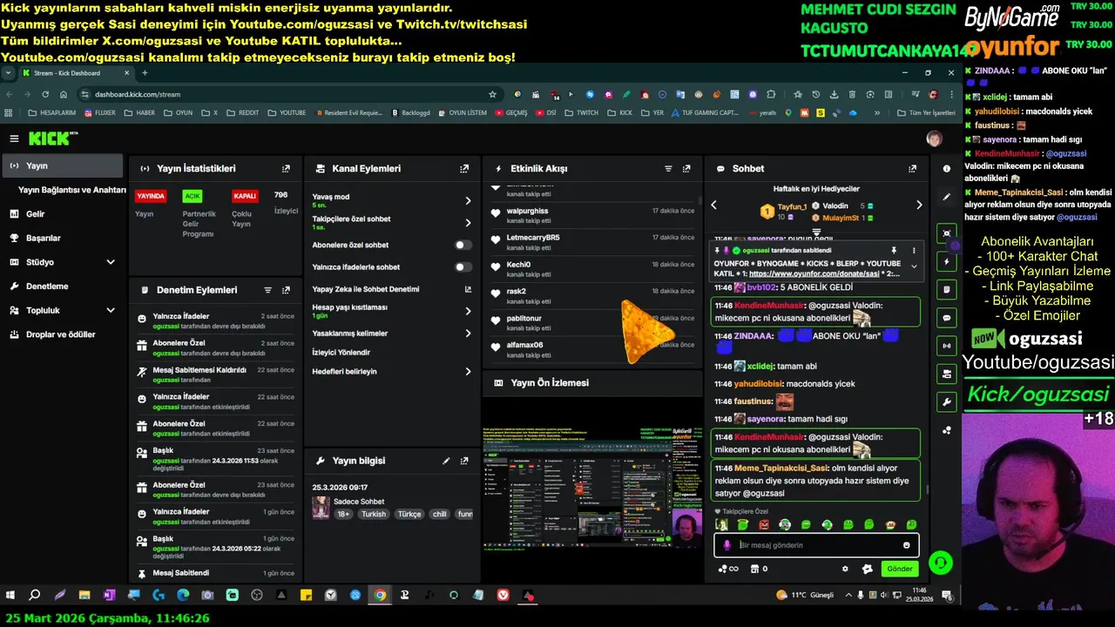Open the weather widget showing 11°C Güneşli
The height and width of the screenshot is (627, 1115).
pyautogui.click(x=805, y=595)
